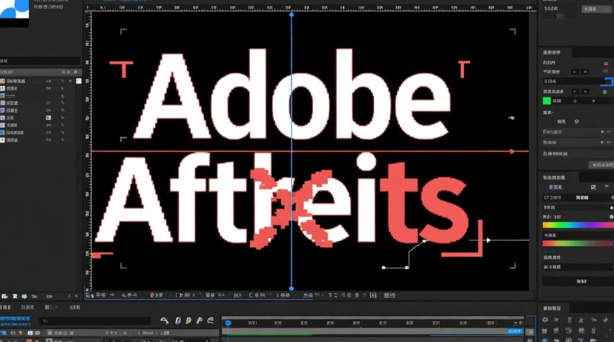
Task: Toggle the white label square in project panel
Action: pyautogui.click(x=79, y=81)
